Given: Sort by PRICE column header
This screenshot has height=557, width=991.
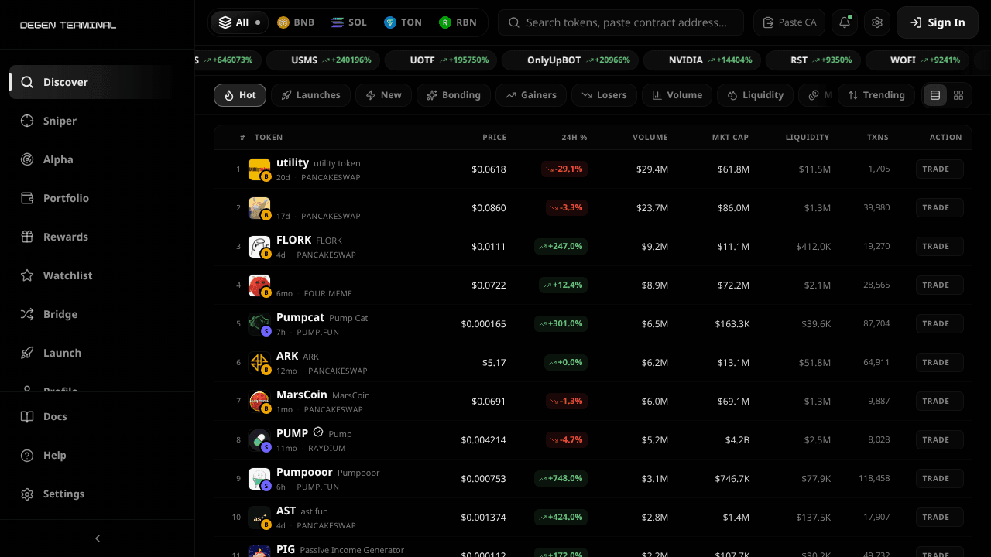Looking at the screenshot, I should 494,138.
